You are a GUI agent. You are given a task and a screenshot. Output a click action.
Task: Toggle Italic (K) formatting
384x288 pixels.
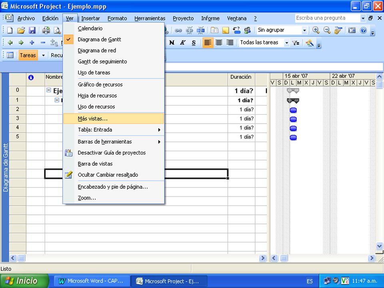click(183, 43)
